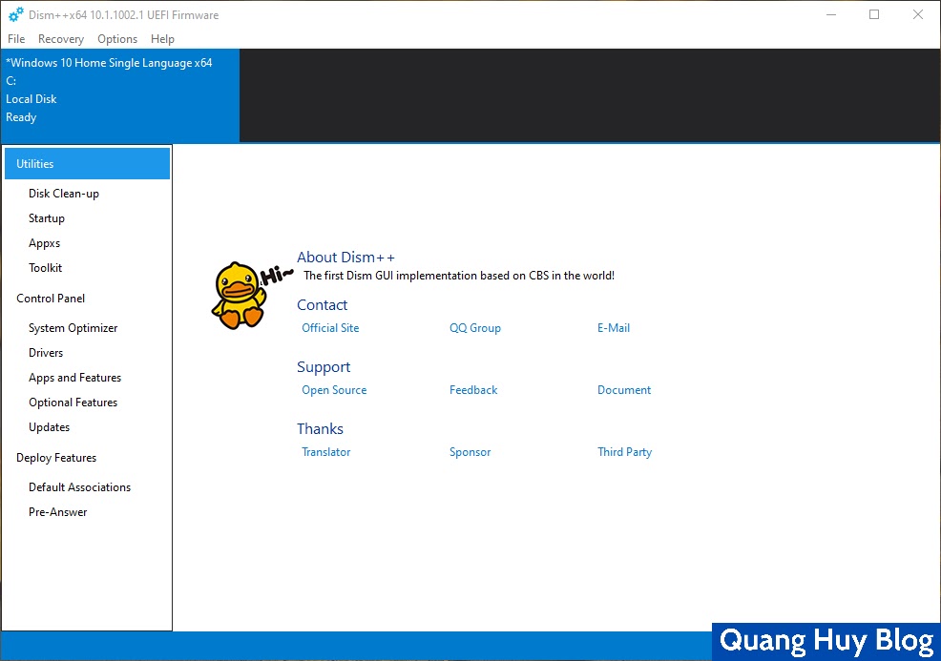Click the Translator thanks link
The height and width of the screenshot is (661, 941).
(x=325, y=452)
